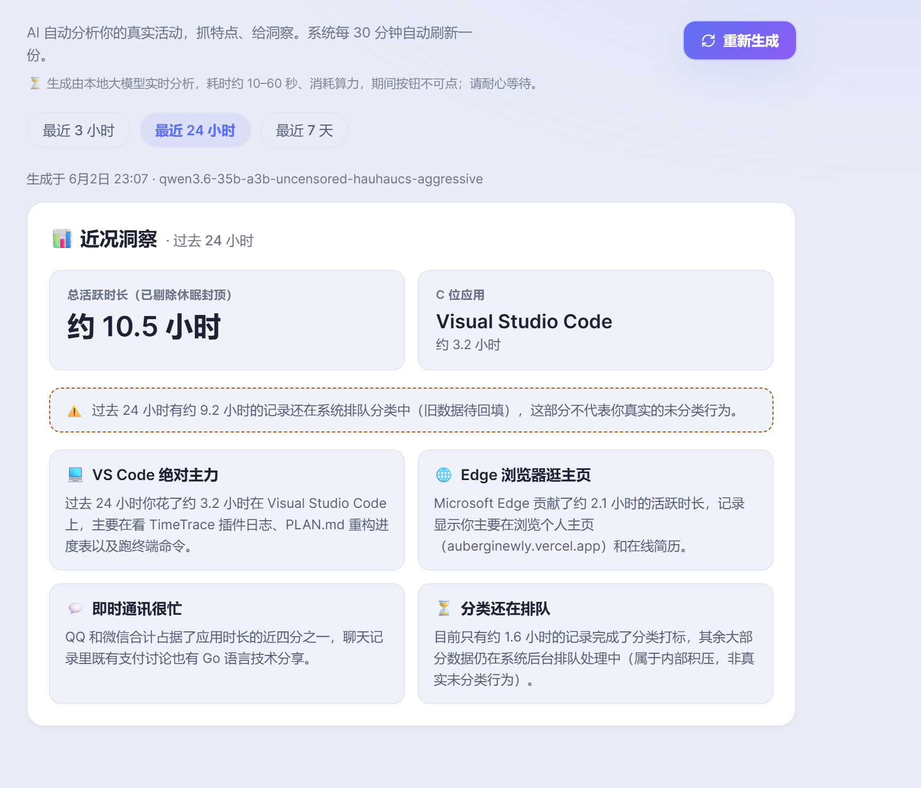Click the intro text AI 自动分析你的真实活动
The image size is (921, 788).
249,44
